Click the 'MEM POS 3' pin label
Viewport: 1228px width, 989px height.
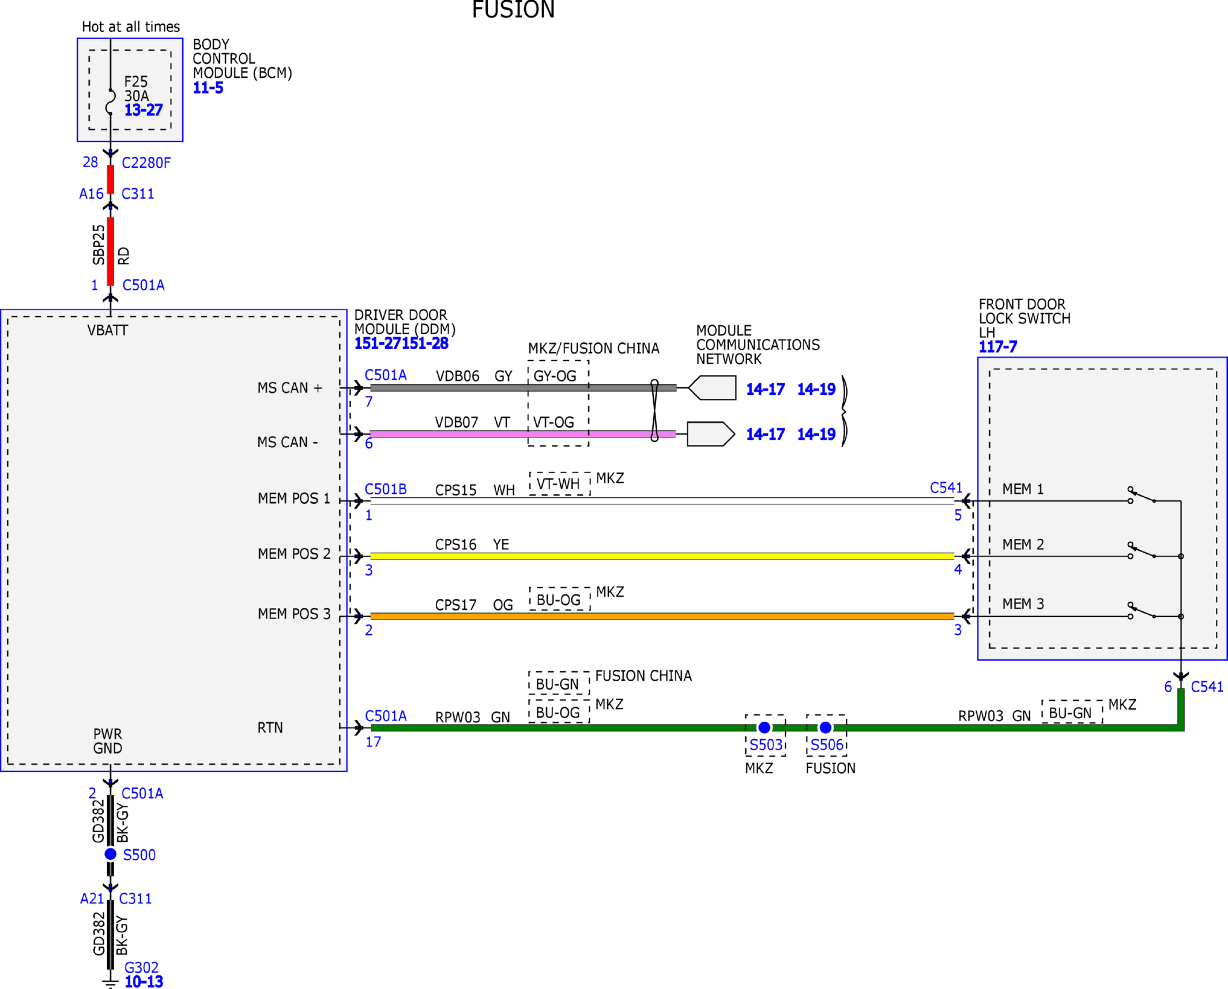(294, 614)
